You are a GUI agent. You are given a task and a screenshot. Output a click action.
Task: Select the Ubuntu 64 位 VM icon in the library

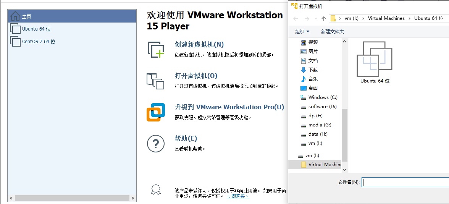click(15, 29)
